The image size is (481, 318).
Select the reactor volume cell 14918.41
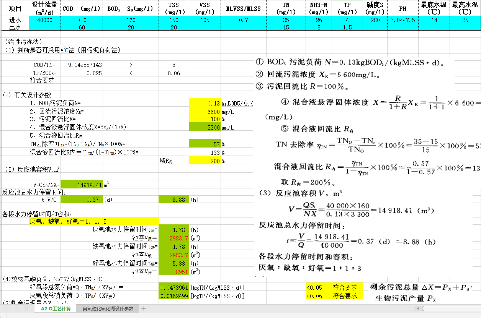pos(82,185)
